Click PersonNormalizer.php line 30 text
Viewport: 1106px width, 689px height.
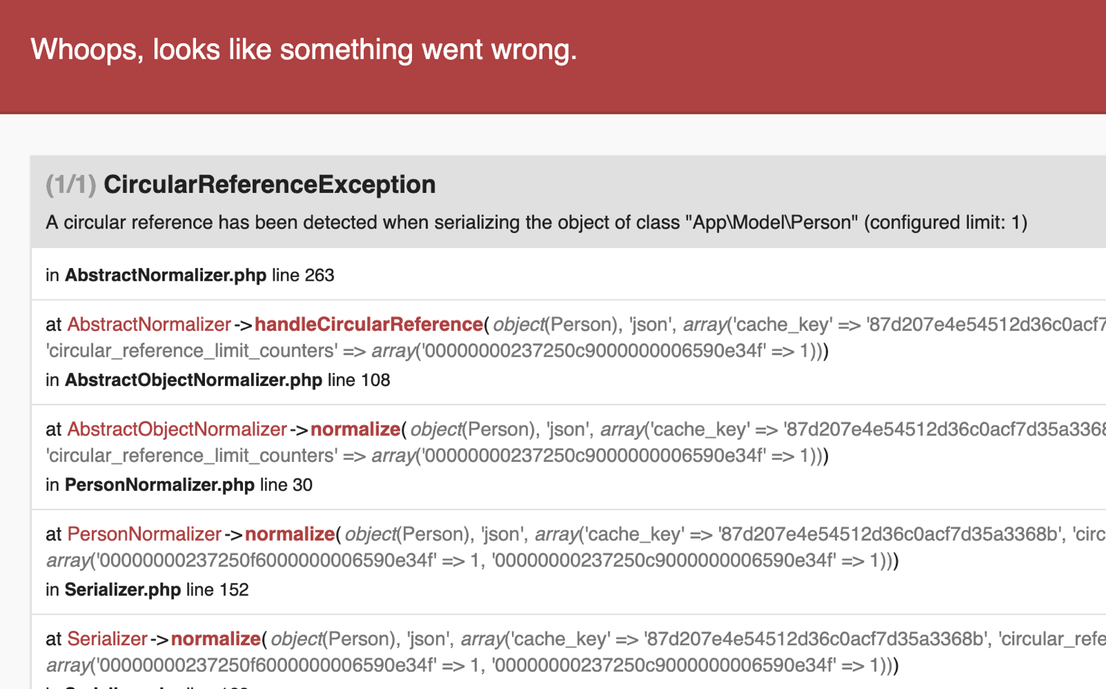(x=179, y=485)
